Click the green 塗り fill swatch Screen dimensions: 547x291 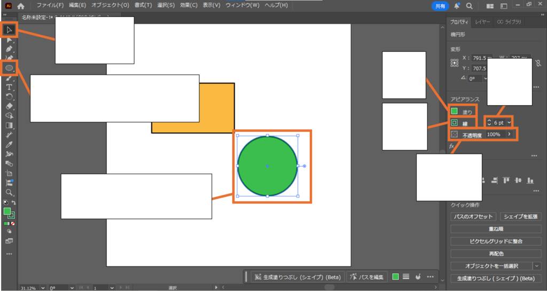click(455, 111)
